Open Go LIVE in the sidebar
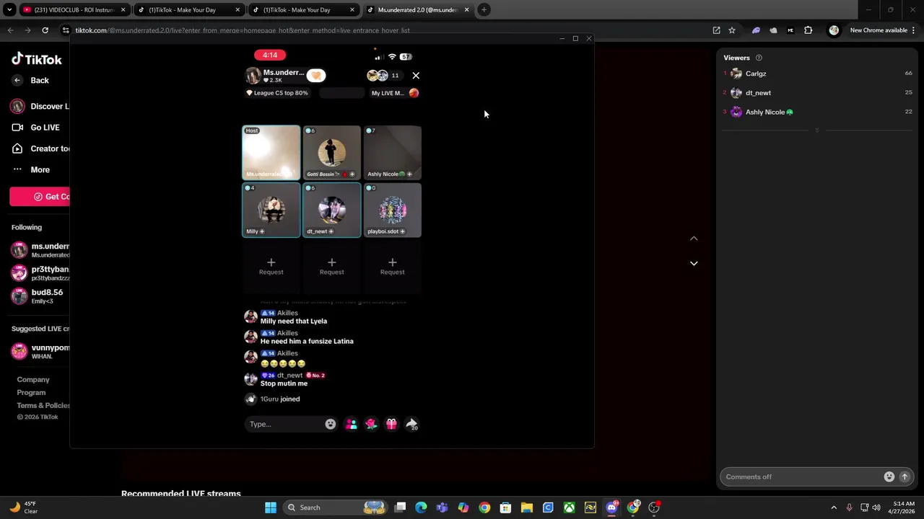The height and width of the screenshot is (519, 924). 36,128
